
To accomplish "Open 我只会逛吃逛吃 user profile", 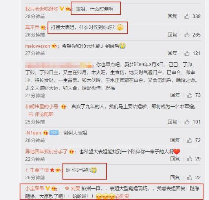I will coord(42,9).
